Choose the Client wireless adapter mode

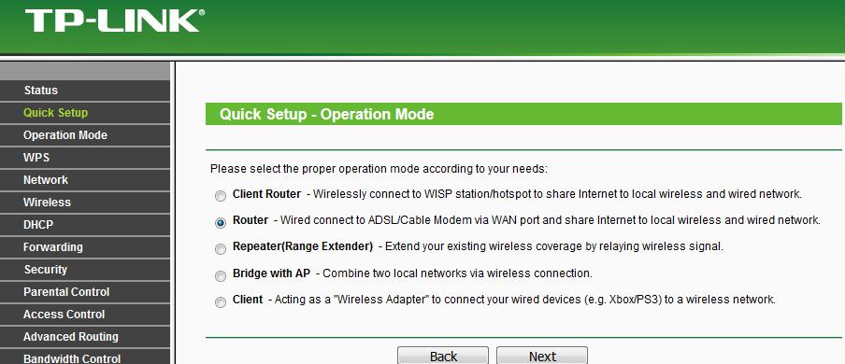[221, 302]
